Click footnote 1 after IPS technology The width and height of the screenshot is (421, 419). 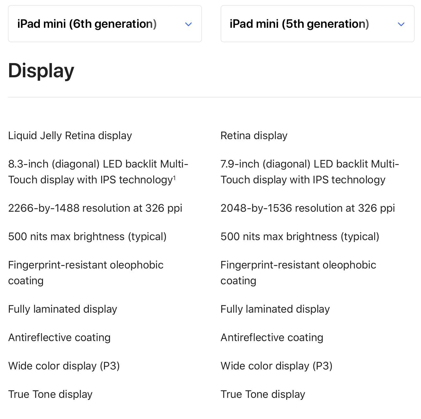tap(174, 178)
